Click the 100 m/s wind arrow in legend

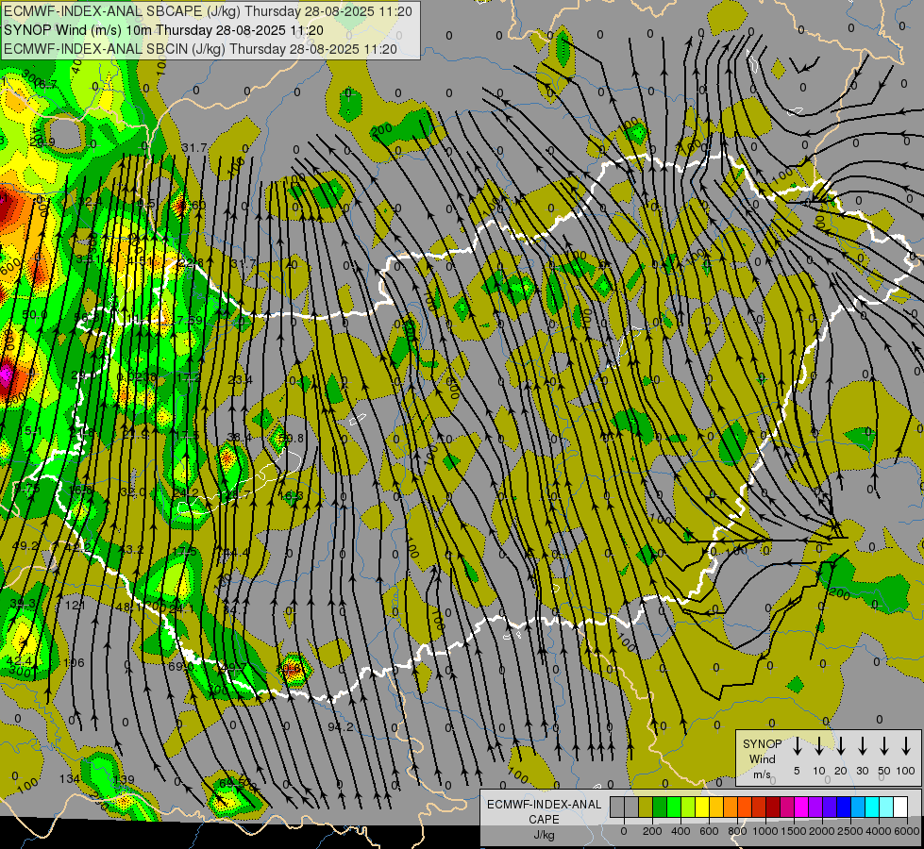tap(906, 746)
